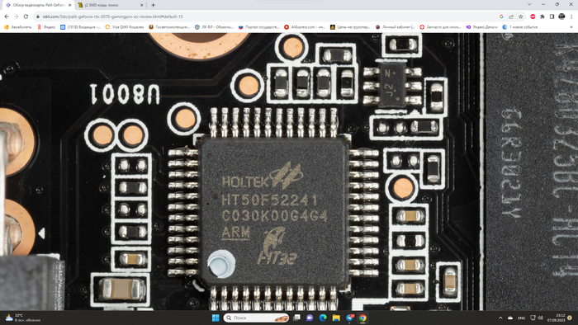
Task: Open the AliExpress.com bookmark
Action: coord(305,27)
